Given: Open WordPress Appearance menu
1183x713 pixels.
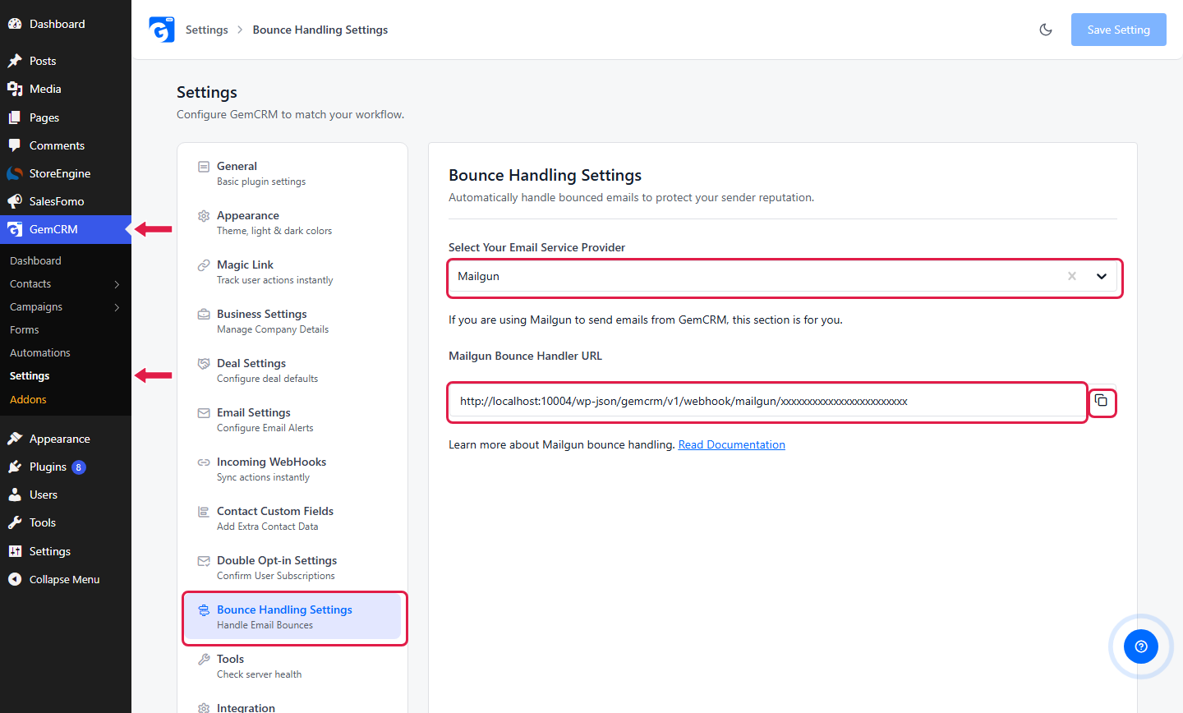Looking at the screenshot, I should tap(66, 439).
